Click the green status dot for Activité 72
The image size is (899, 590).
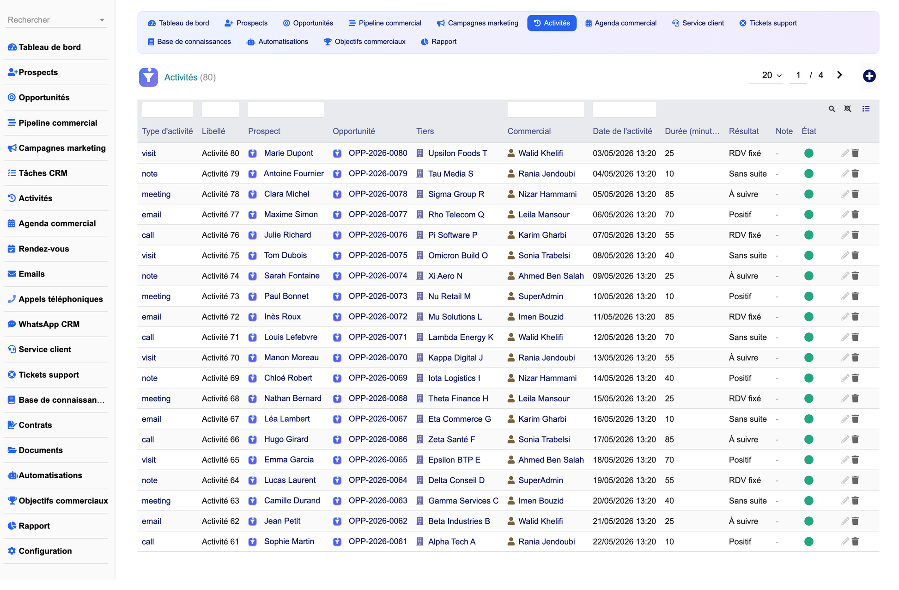(808, 317)
